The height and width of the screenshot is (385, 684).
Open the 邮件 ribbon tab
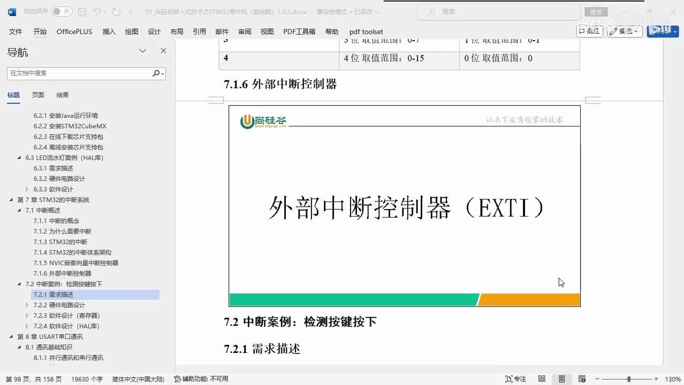(x=222, y=32)
